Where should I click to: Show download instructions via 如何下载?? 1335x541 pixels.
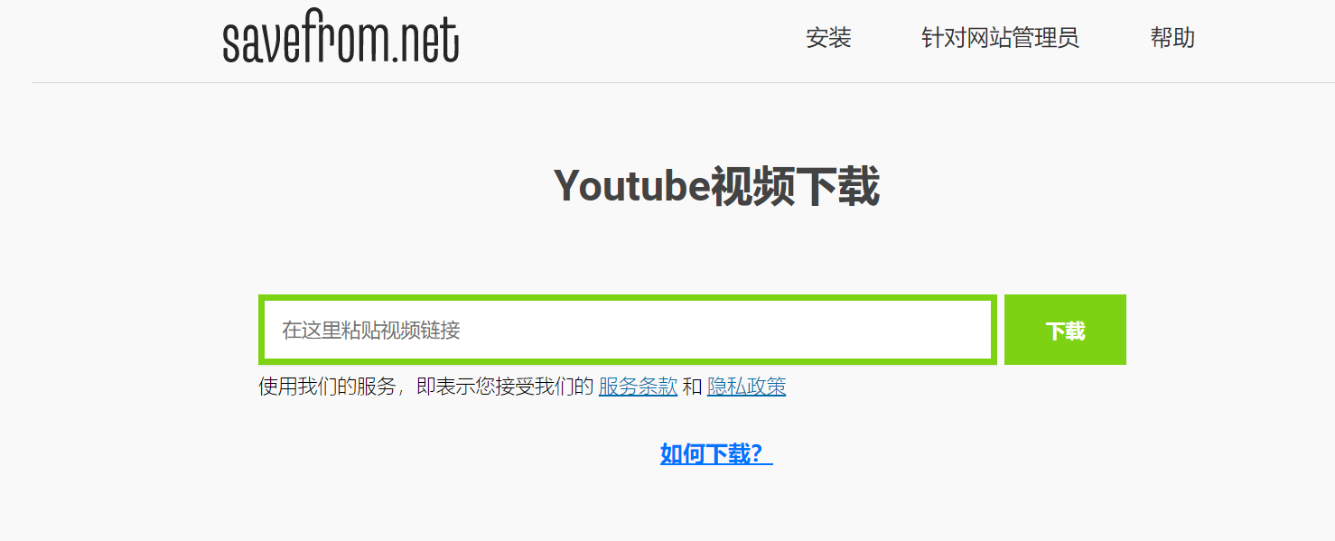[x=716, y=453]
